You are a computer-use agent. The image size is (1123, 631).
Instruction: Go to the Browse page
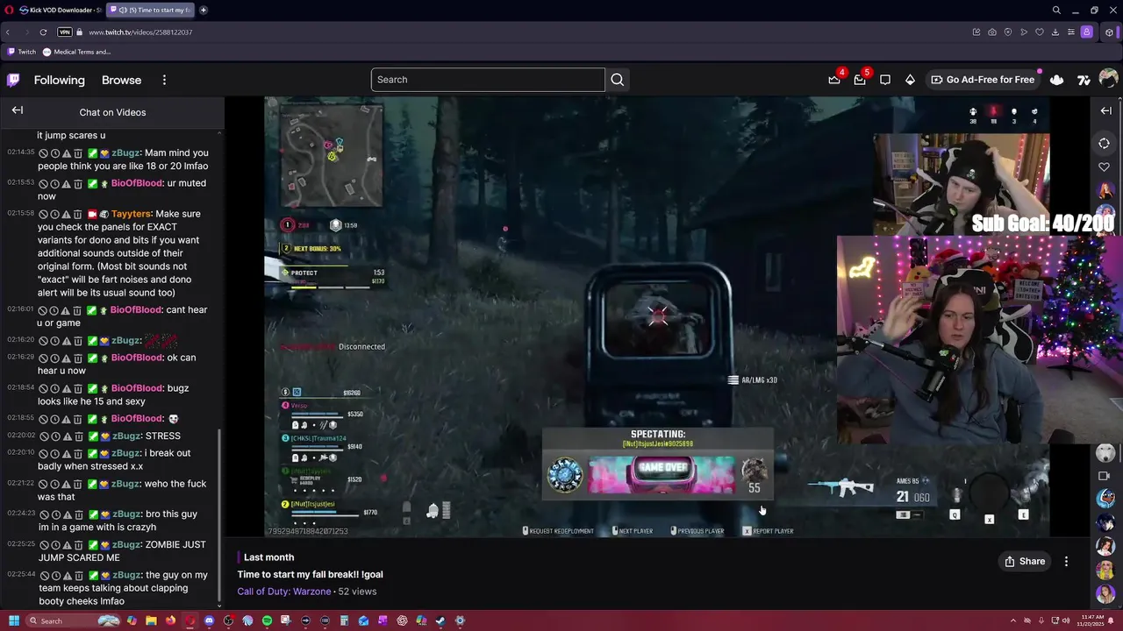tap(121, 80)
